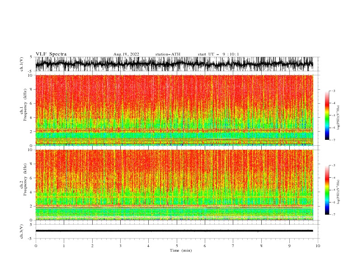Viewport: 358px width, 276px height.
Task: Select the ch.2 spectrogram panel
Action: [174, 185]
